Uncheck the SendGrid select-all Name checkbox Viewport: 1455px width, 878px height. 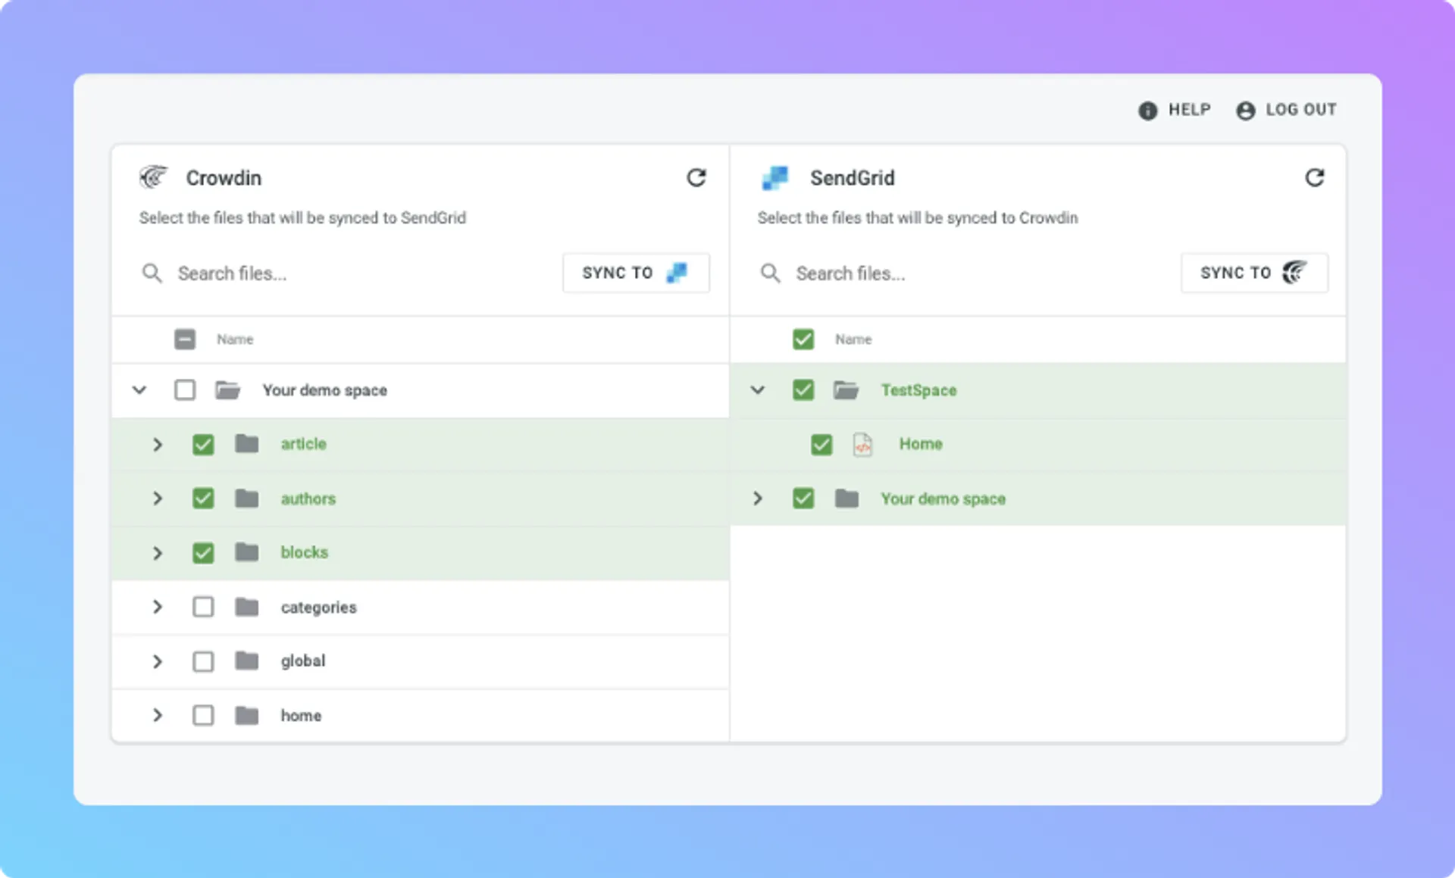[803, 339]
